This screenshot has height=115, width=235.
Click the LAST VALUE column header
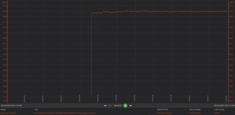[219, 110]
